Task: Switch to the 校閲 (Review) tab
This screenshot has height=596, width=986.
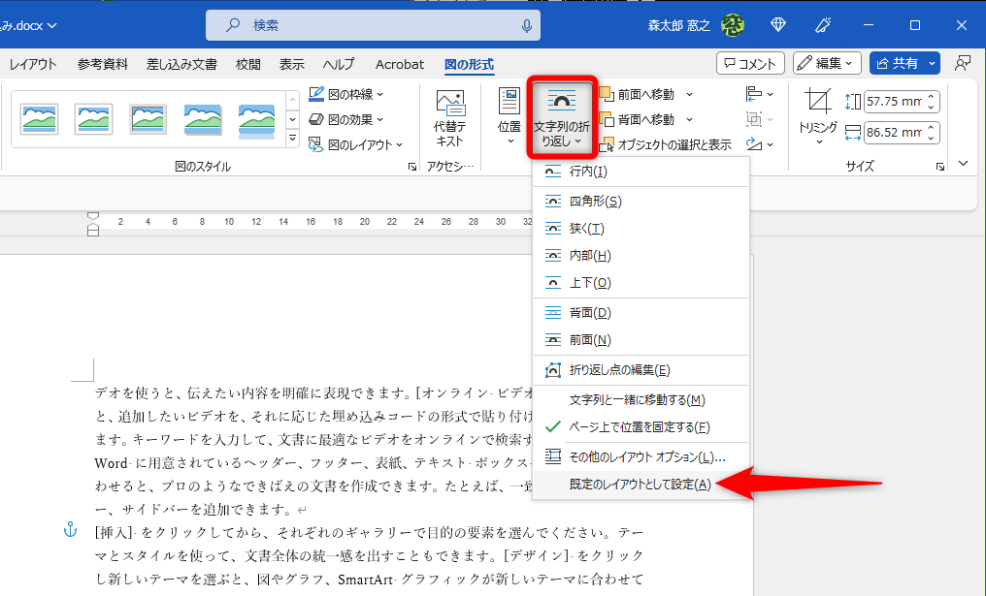Action: [246, 64]
